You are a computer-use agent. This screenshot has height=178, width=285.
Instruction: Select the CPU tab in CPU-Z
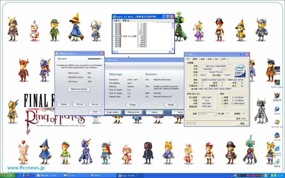188,59
